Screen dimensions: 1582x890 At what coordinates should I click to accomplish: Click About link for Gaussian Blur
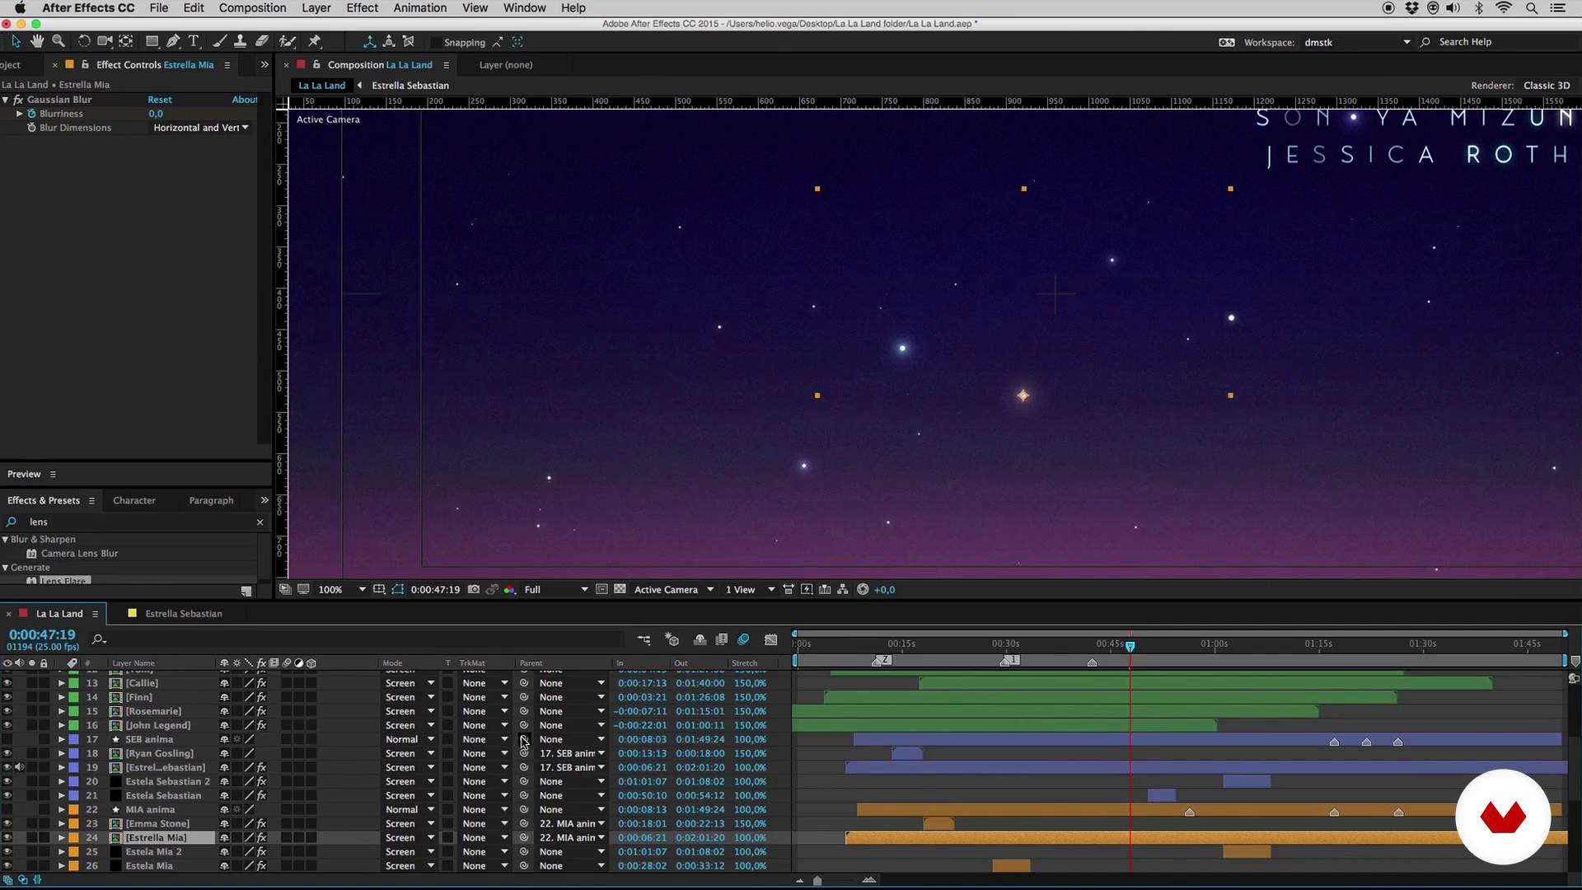coord(244,100)
